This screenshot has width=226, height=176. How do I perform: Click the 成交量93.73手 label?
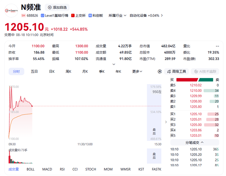18,150
